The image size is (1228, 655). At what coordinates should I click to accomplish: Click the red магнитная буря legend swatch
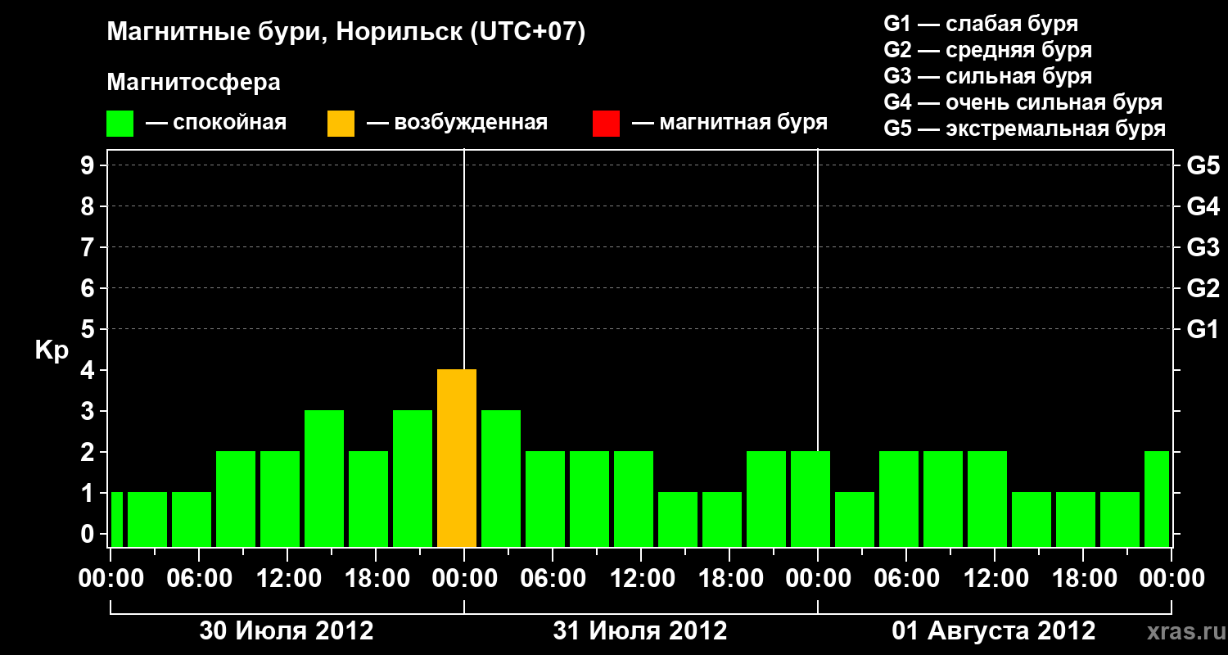click(606, 124)
